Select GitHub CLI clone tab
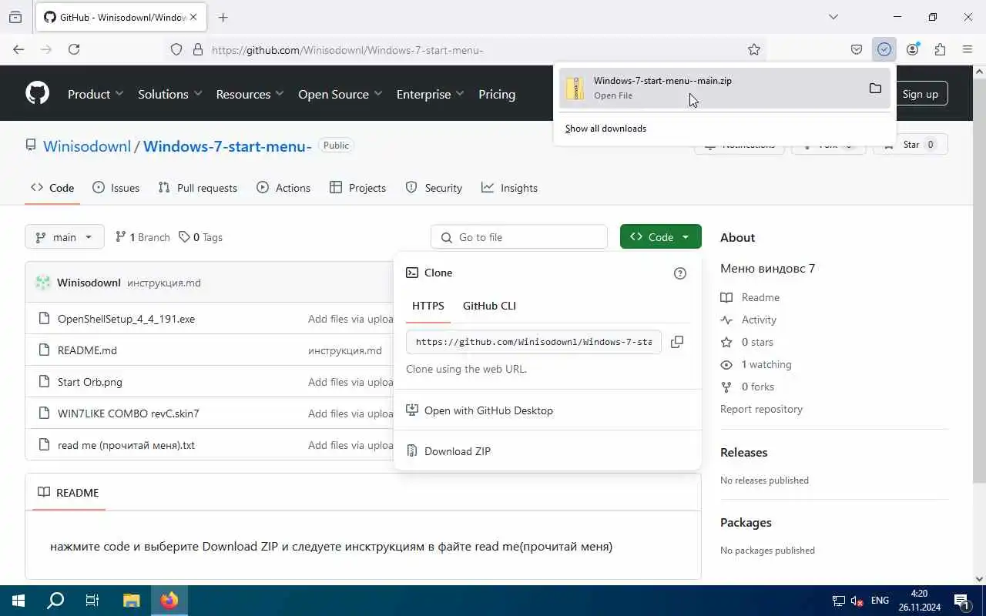This screenshot has height=616, width=986. 489,306
